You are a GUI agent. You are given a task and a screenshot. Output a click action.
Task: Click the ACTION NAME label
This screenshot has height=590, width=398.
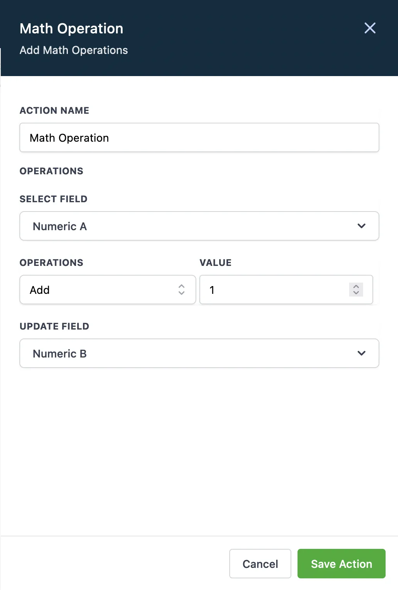(x=54, y=111)
